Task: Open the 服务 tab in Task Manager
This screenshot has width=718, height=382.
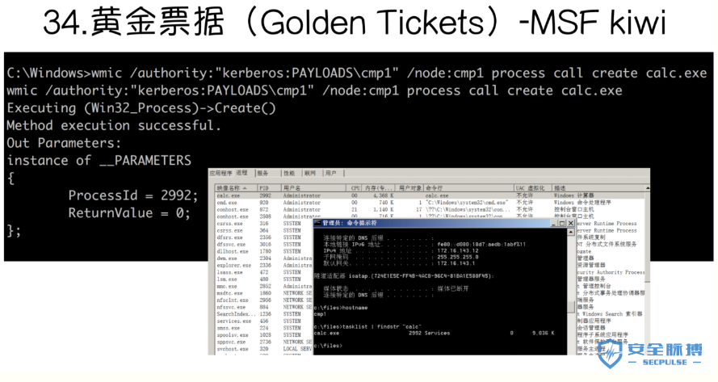Action: pyautogui.click(x=262, y=173)
